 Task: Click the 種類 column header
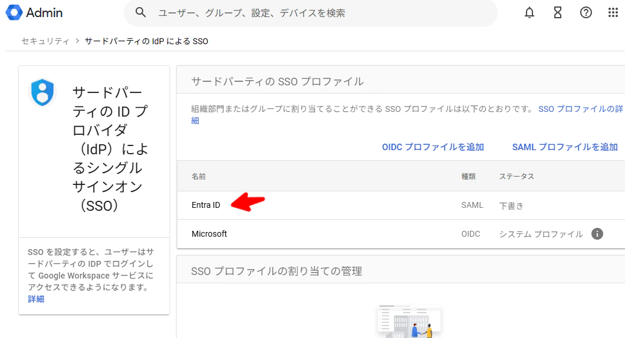[468, 177]
